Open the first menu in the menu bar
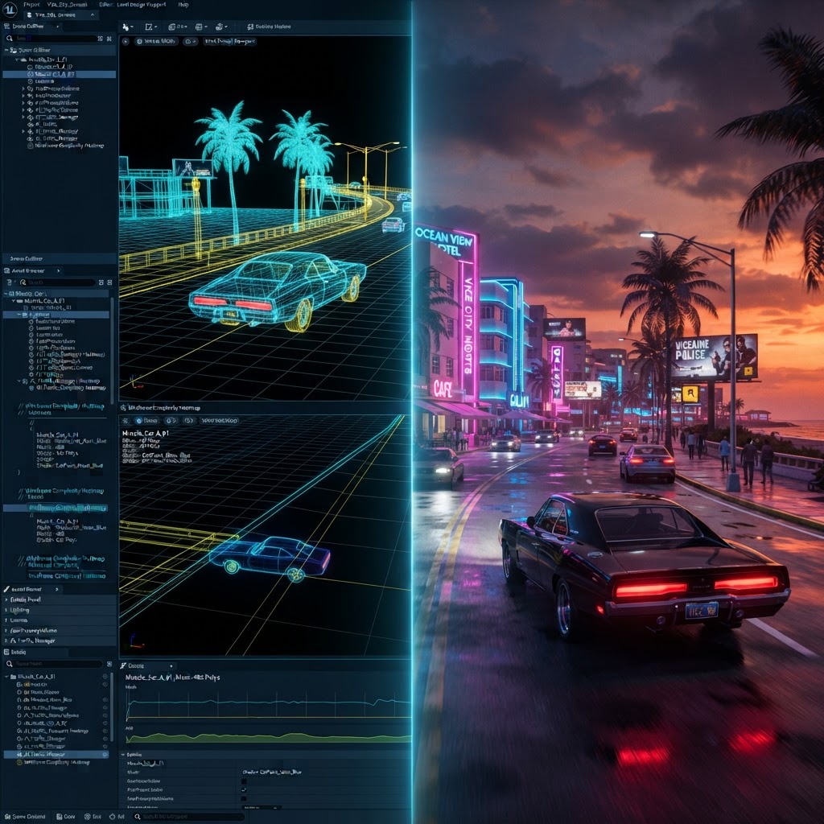This screenshot has height=824, width=824. tap(31, 4)
